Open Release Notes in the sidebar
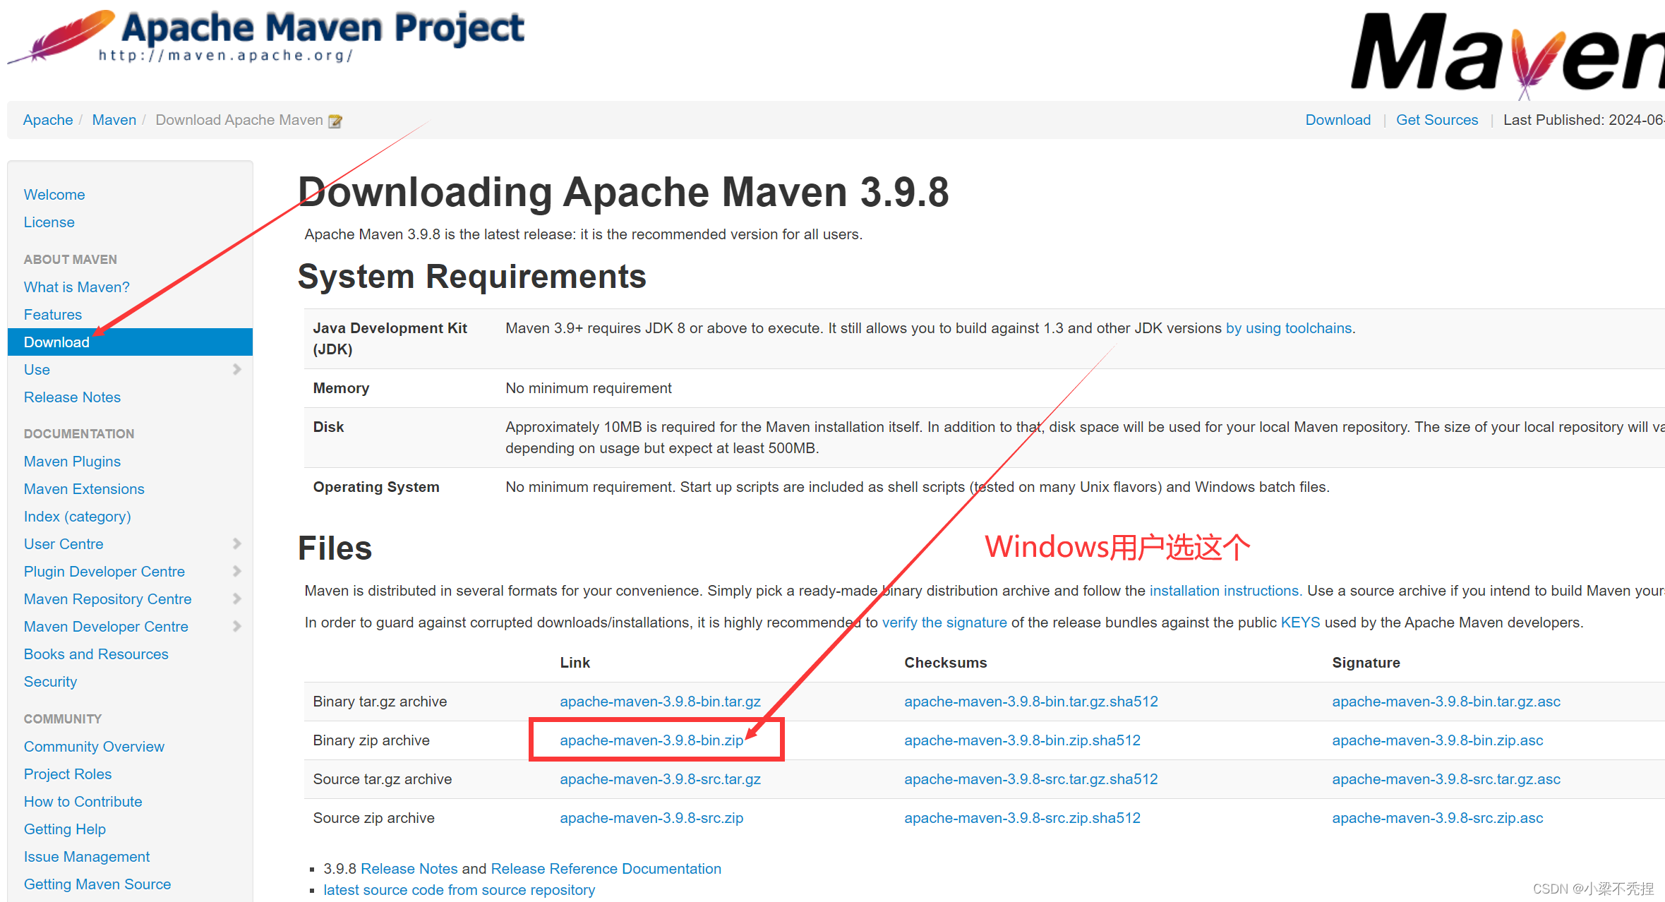Image resolution: width=1665 pixels, height=902 pixels. pos(72,397)
